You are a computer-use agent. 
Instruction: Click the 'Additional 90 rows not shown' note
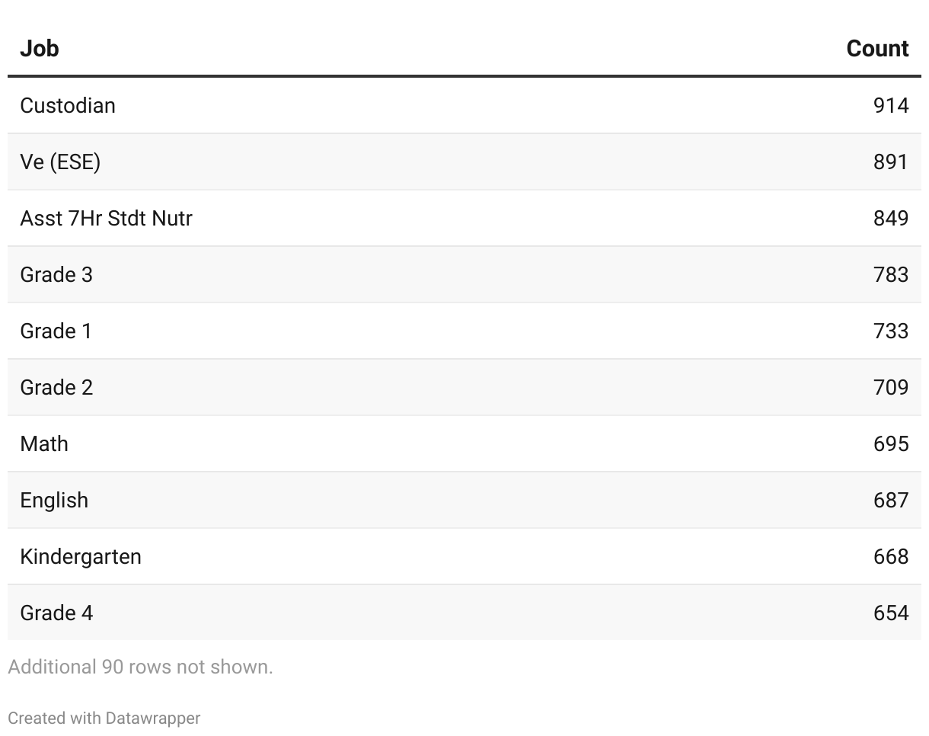click(x=140, y=667)
